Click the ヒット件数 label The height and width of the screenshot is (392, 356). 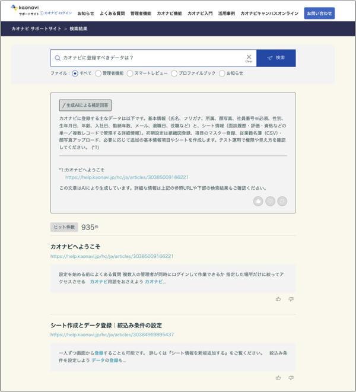click(x=64, y=227)
